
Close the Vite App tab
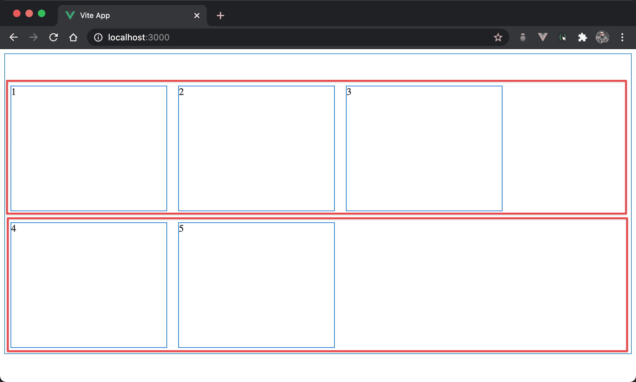click(x=197, y=16)
